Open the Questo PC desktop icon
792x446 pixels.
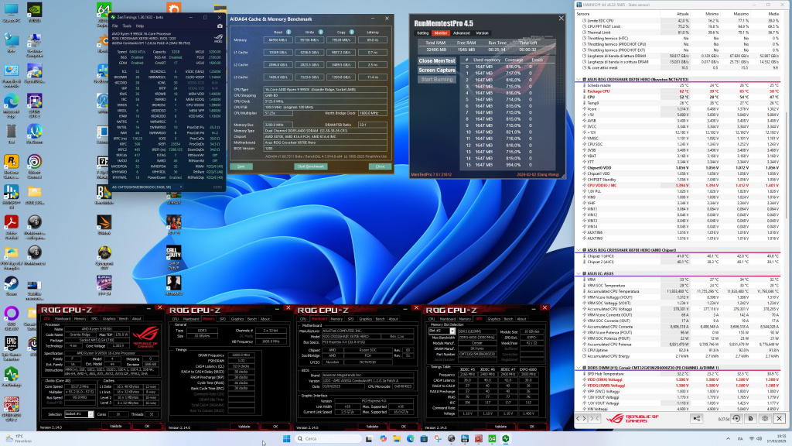[x=11, y=13]
